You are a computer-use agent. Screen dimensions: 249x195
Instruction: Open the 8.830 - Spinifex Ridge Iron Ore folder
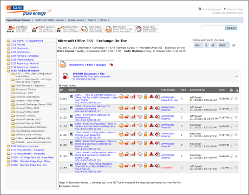29,165
